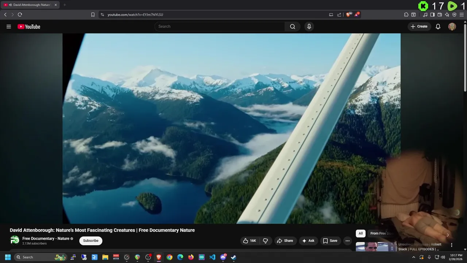Open the browser main hamburger menu

(x=462, y=15)
